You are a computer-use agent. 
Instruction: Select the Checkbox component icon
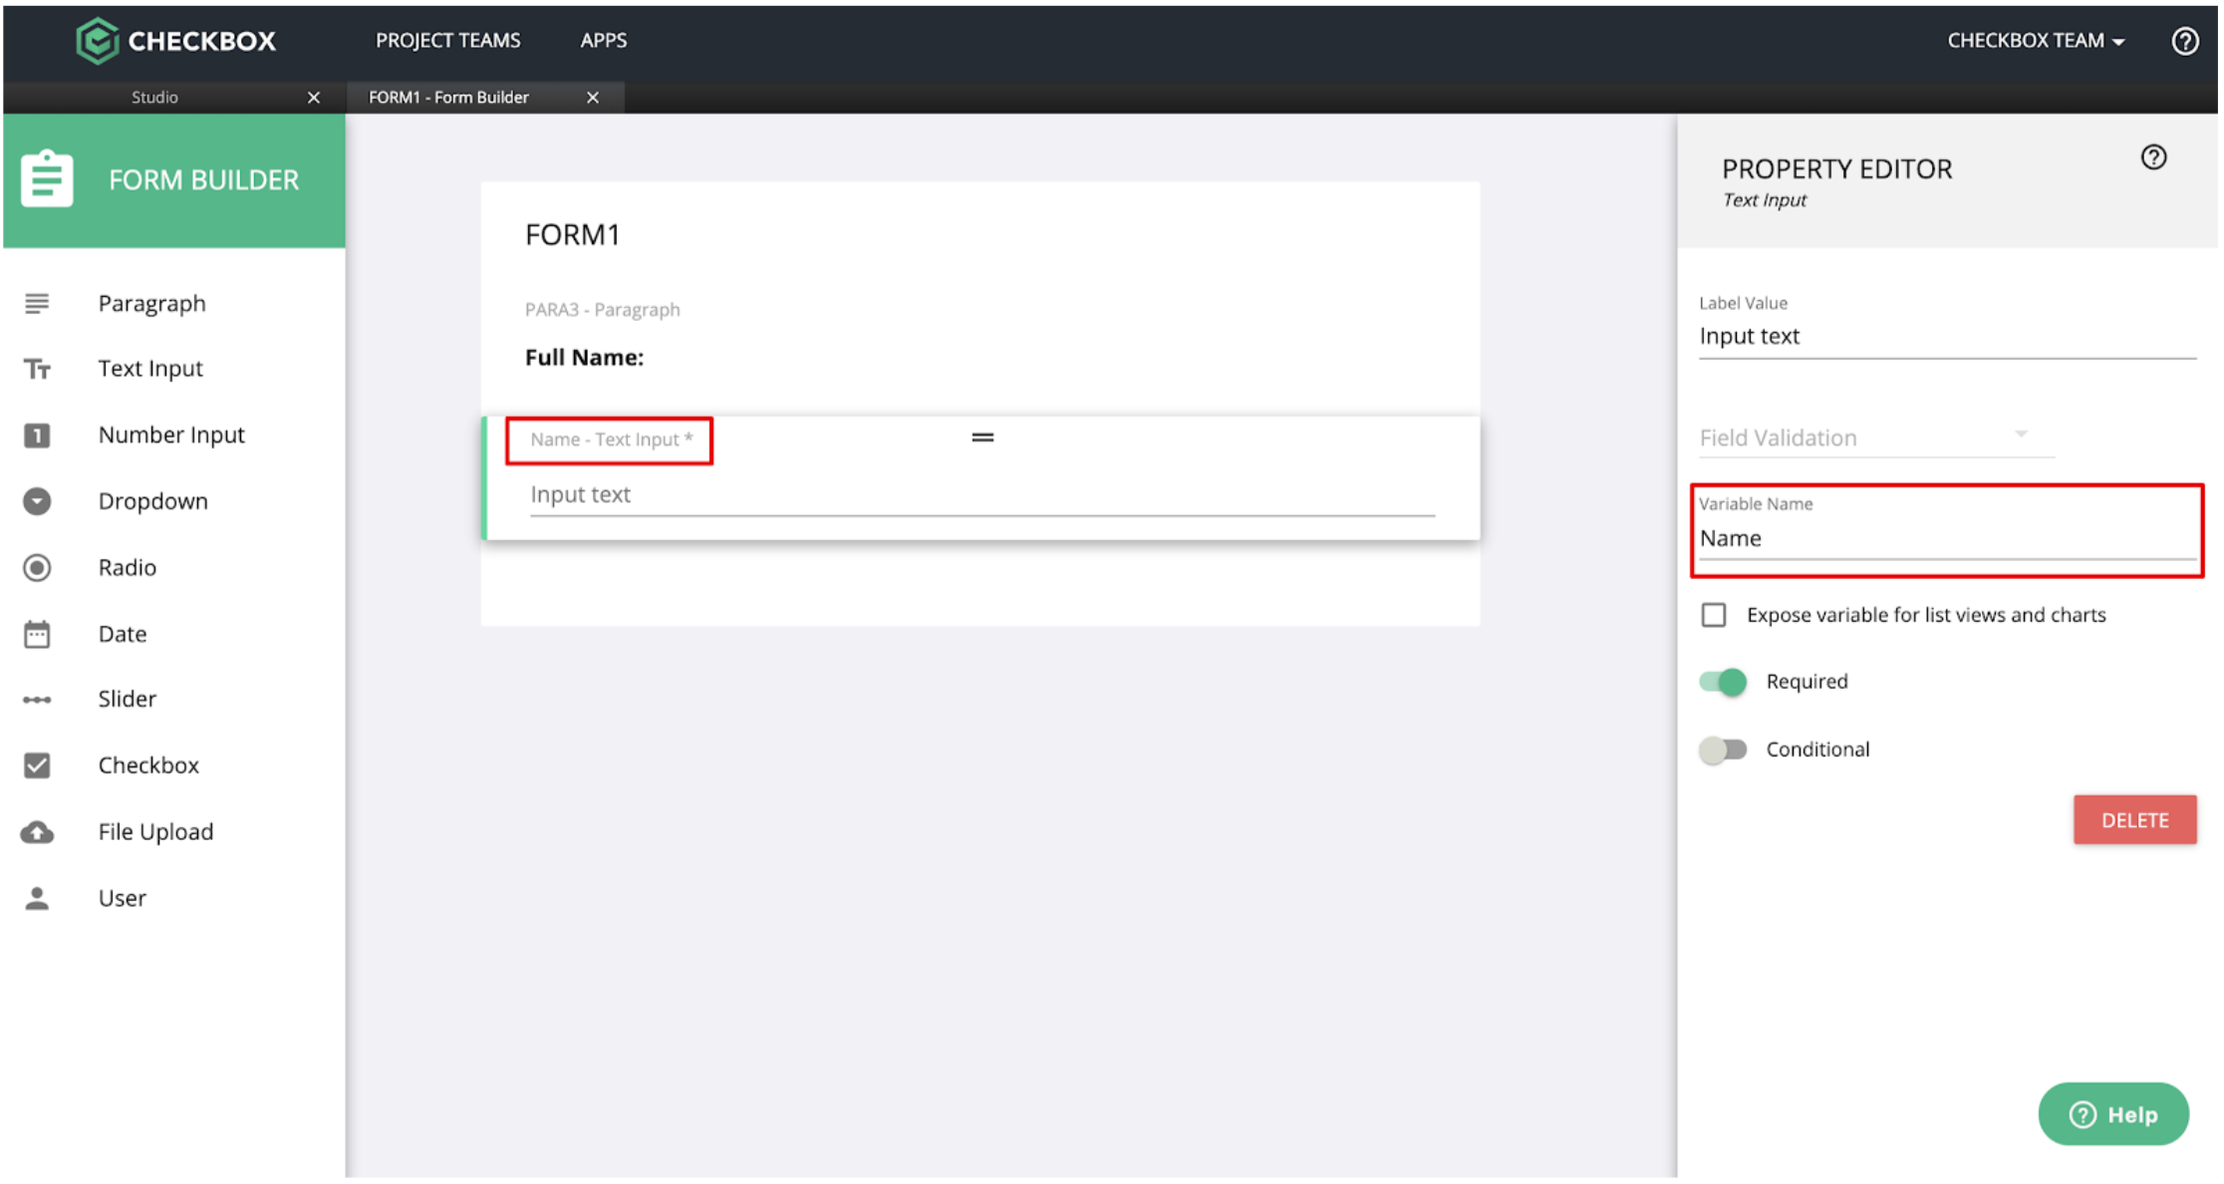point(37,765)
